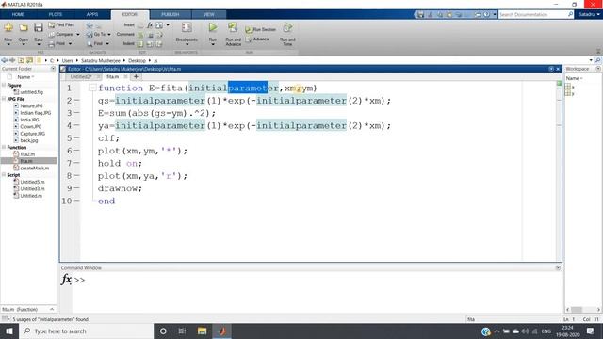Save the file with floppy disk icon
Image resolution: width=603 pixels, height=339 pixels.
tap(38, 27)
